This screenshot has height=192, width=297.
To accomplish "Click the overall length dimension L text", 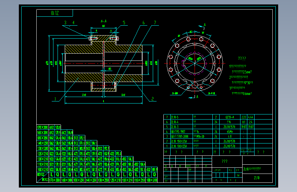I will pyautogui.click(x=103, y=101).
